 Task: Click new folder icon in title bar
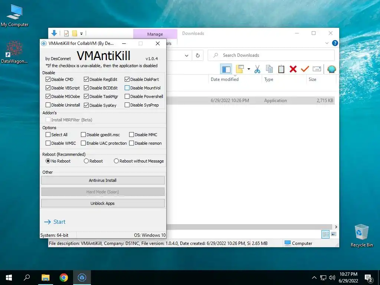tap(75, 33)
